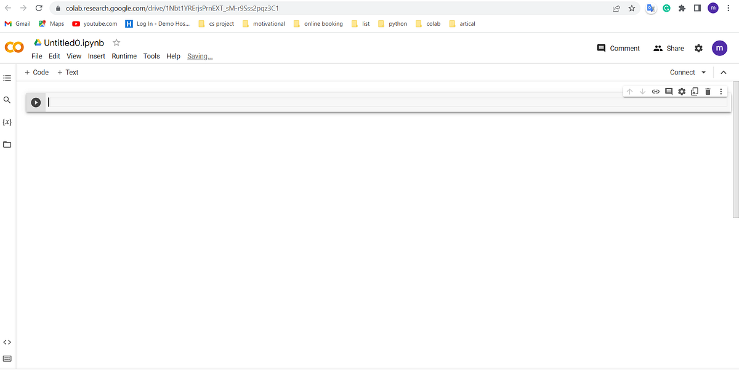The image size is (739, 371).
Task: Open the Extensions puzzle icon
Action: (x=682, y=9)
